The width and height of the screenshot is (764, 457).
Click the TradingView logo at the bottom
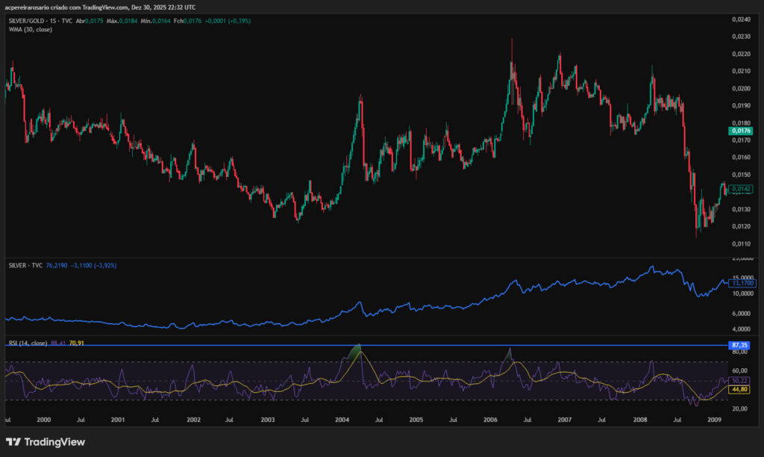coord(46,442)
